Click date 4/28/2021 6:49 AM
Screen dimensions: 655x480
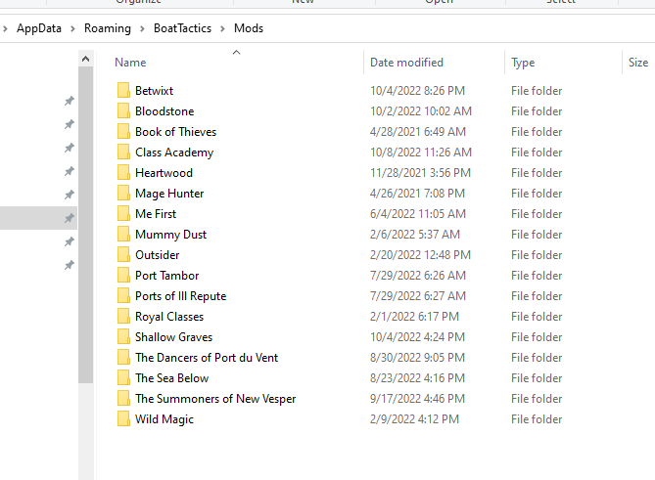(418, 132)
